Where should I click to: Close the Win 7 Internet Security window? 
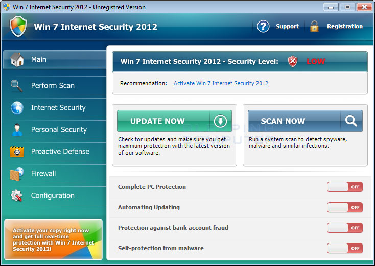(x=364, y=7)
